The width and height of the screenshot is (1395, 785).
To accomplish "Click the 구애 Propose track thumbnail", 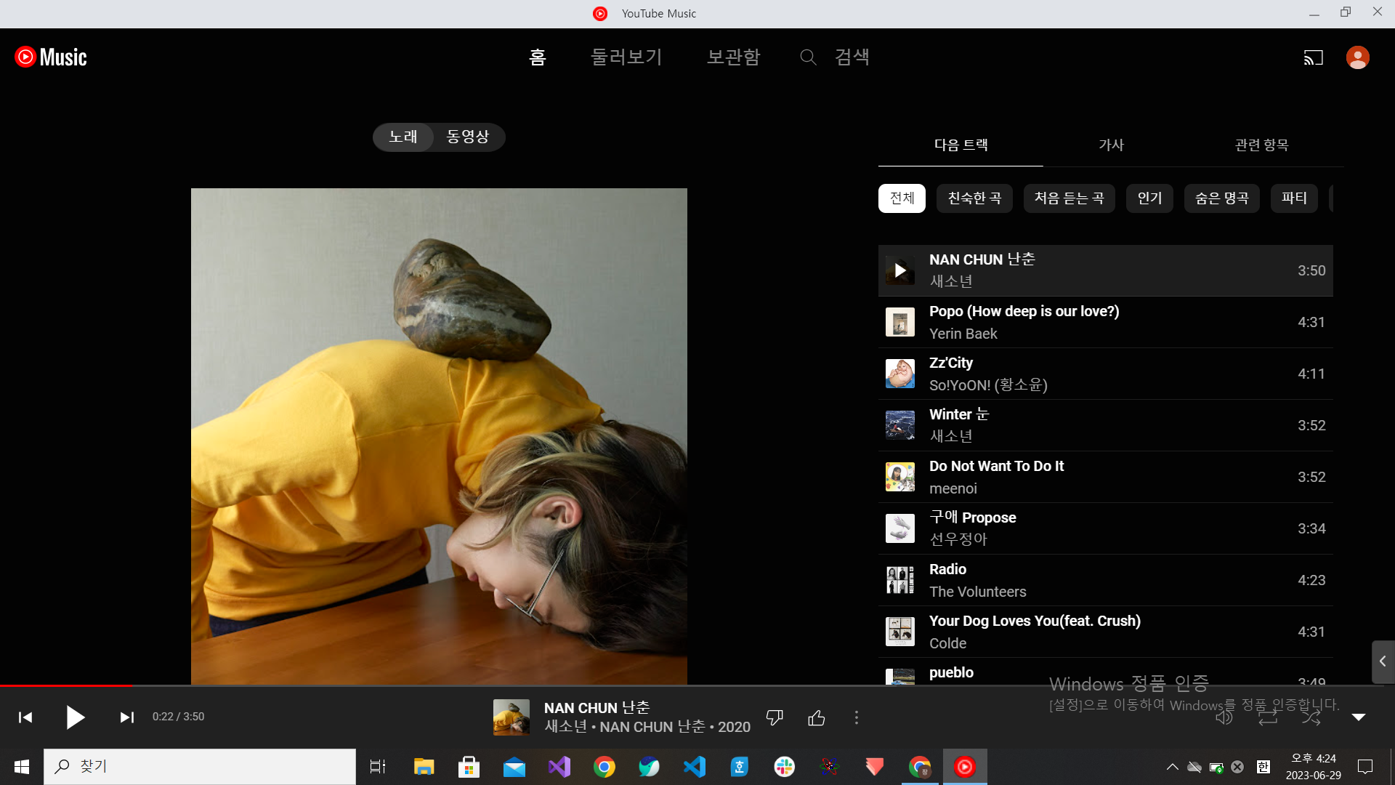I will tap(900, 528).
